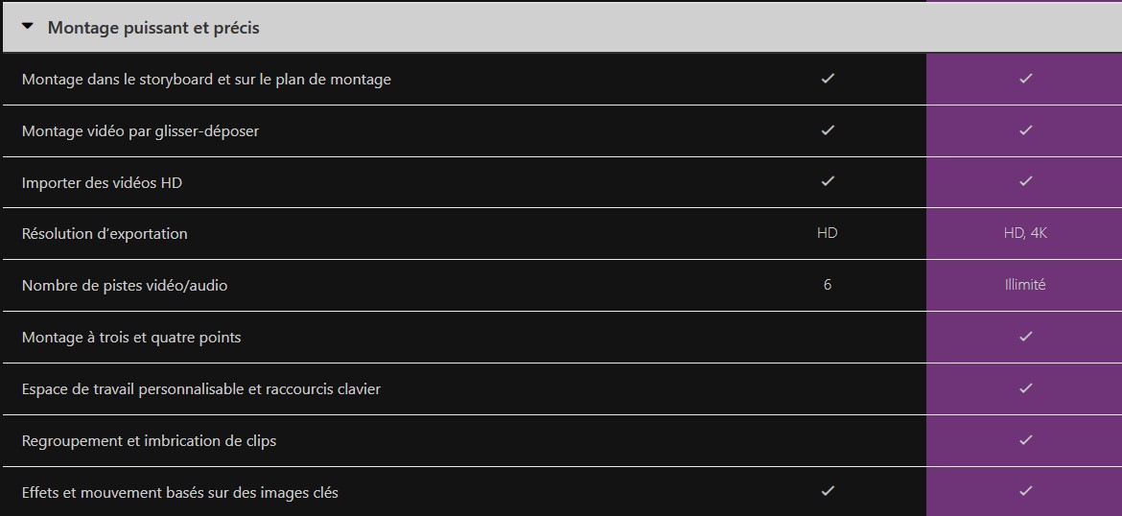Click purple checkmark for trois et quatre points
Screen dimensions: 1122x516
pos(1025,336)
